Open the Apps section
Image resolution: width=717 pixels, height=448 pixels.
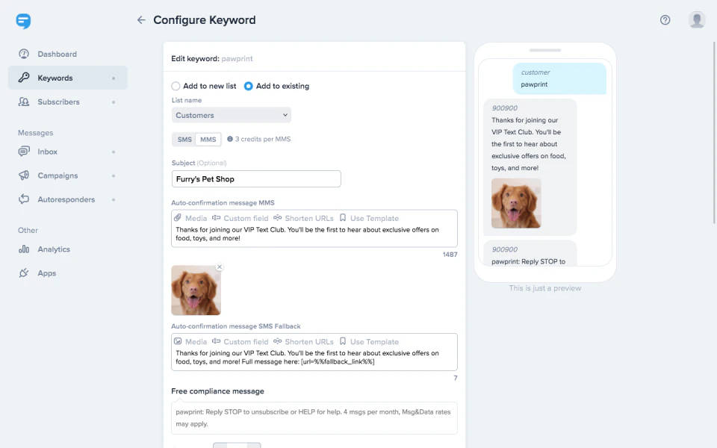[47, 273]
